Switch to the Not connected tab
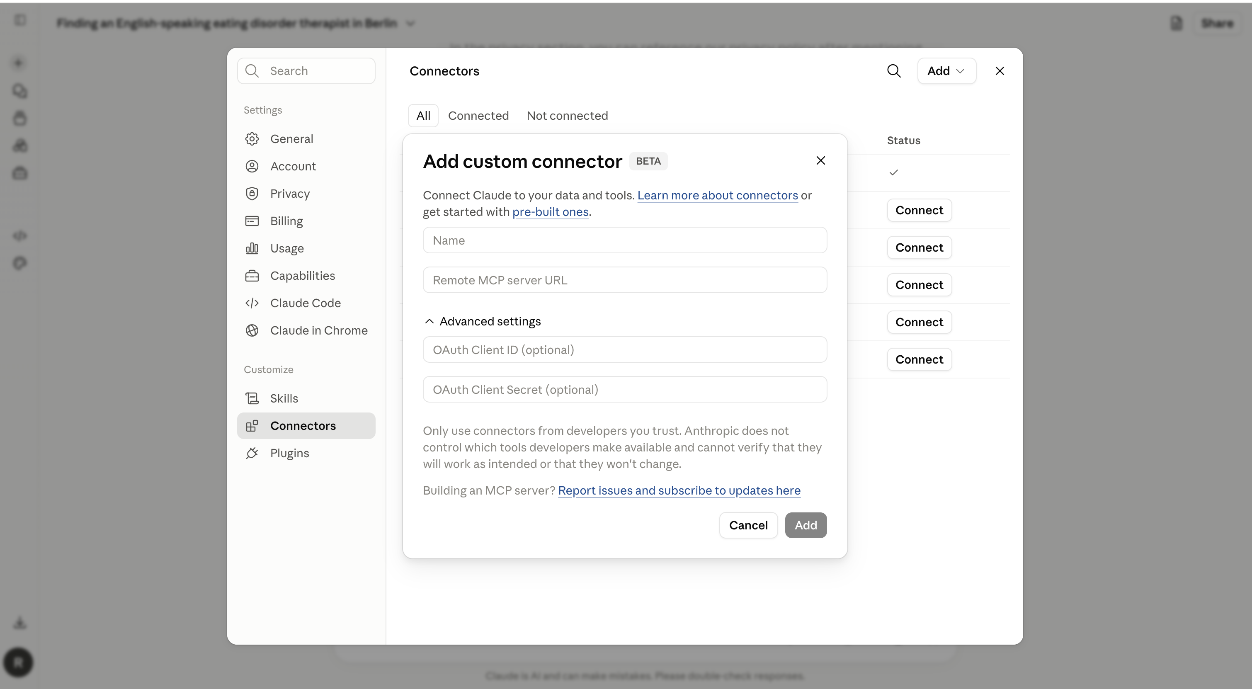Viewport: 1252px width, 689px height. pyautogui.click(x=567, y=116)
